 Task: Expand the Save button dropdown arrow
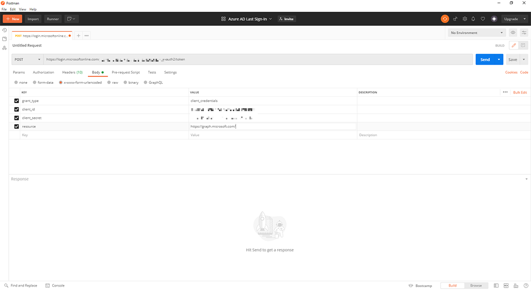point(524,59)
